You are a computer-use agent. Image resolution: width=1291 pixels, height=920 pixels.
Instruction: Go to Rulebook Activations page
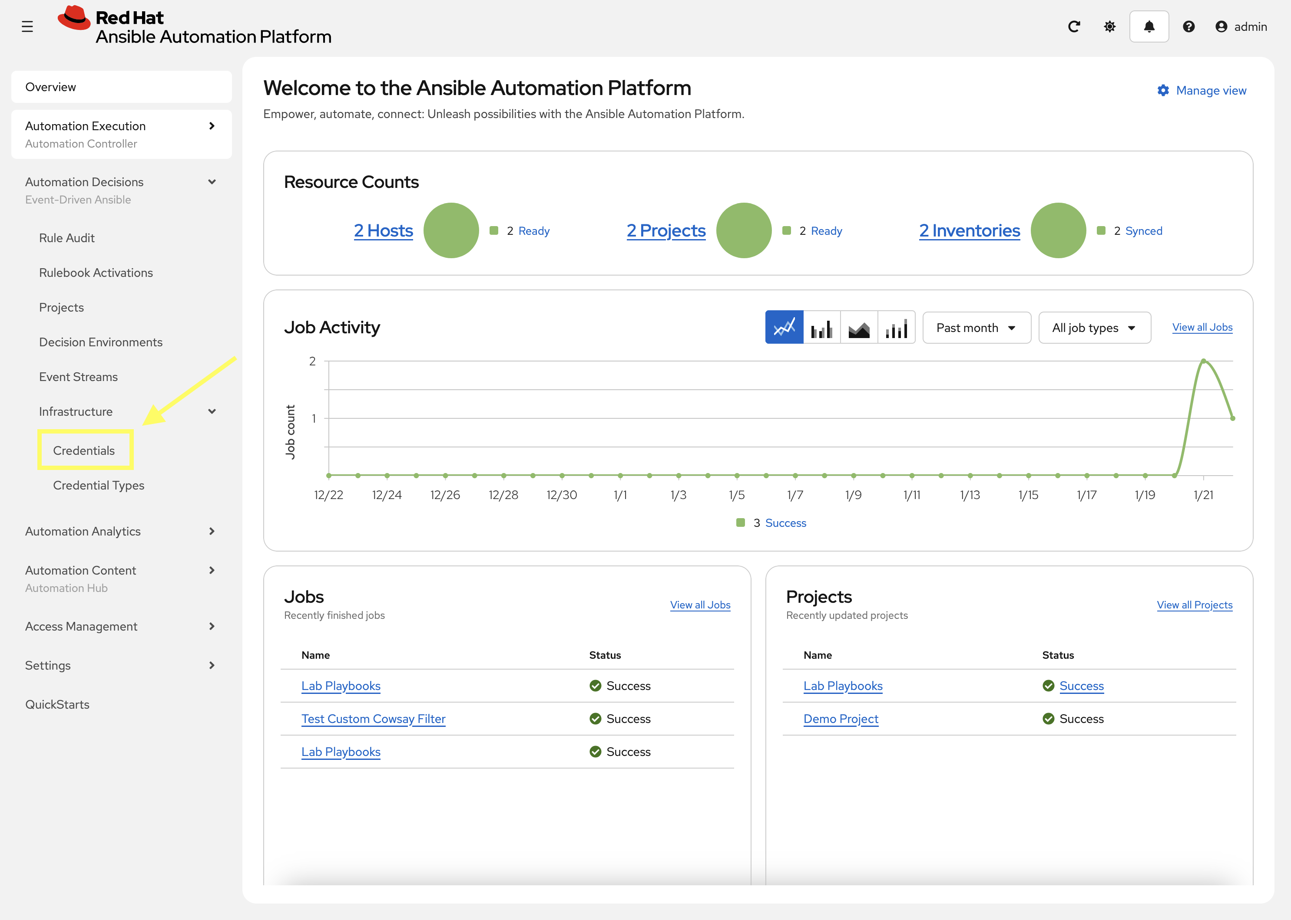96,273
